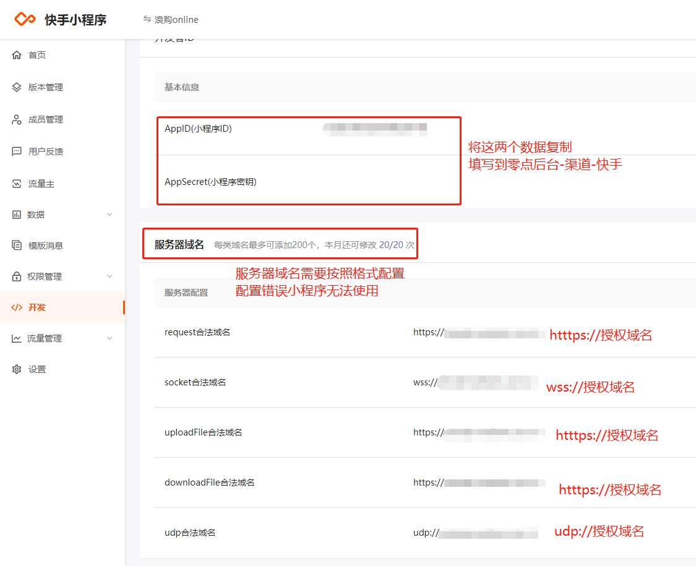Click the 权限管理 sidebar menu label
696x566 pixels.
click(x=45, y=277)
